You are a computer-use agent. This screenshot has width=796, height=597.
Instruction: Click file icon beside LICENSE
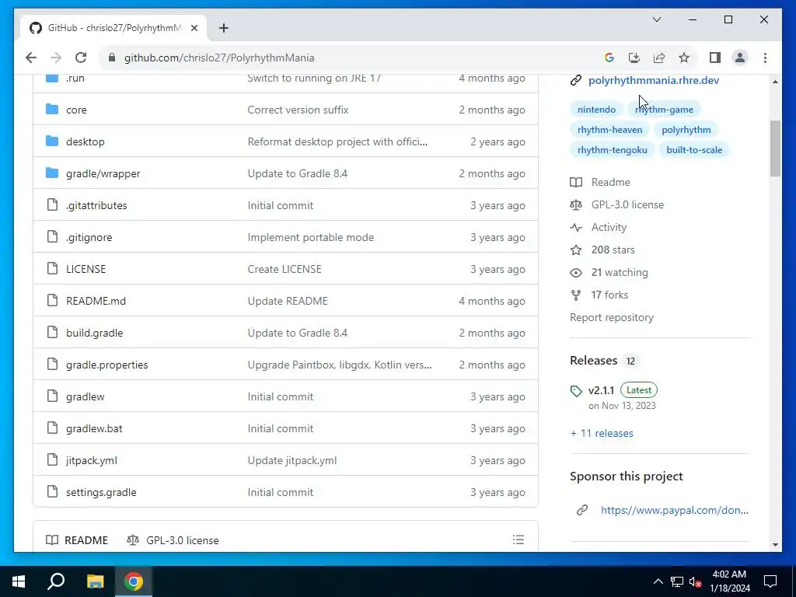52,268
